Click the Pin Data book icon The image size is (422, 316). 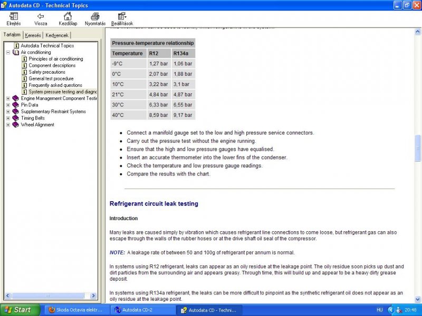tap(16, 105)
